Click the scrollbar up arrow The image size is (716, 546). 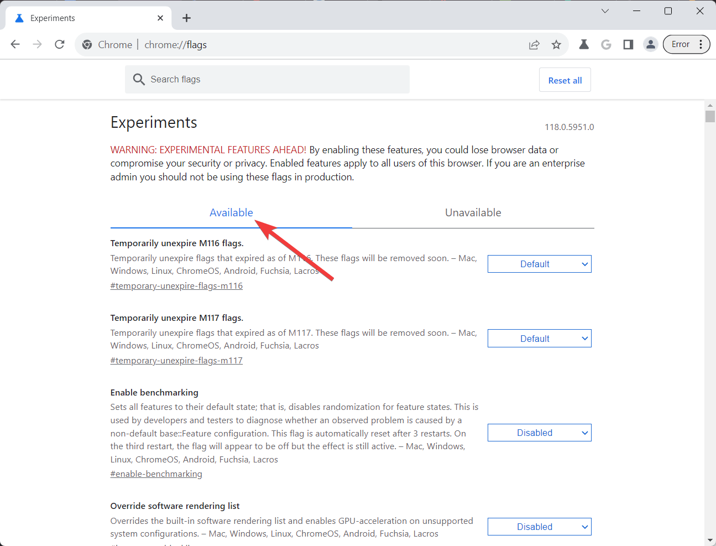[710, 105]
